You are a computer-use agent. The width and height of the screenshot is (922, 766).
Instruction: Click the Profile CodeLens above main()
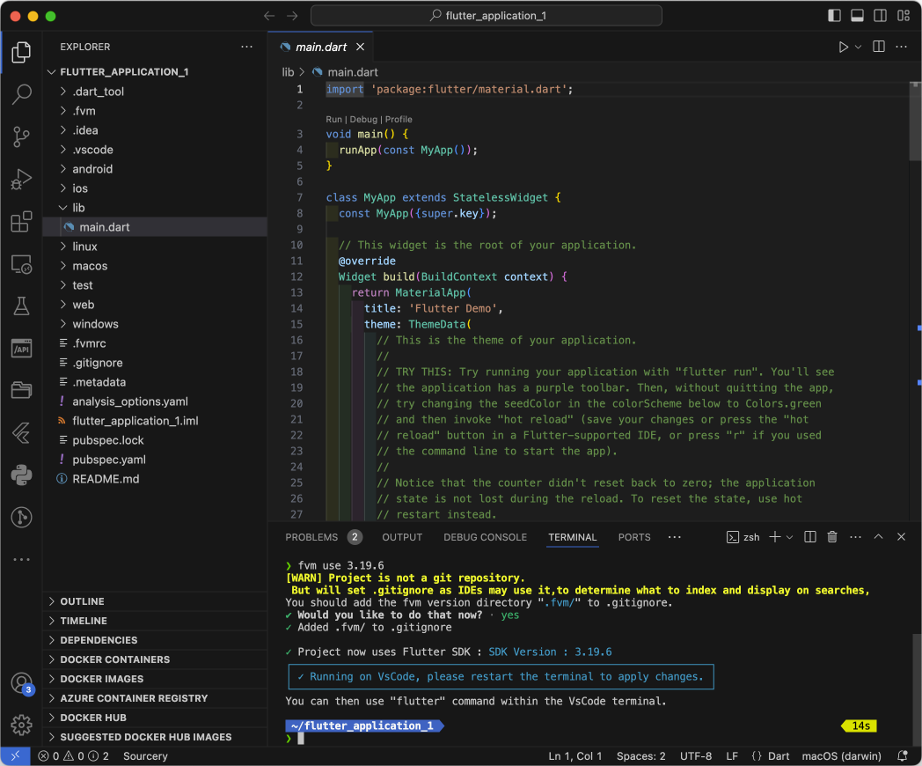tap(399, 120)
